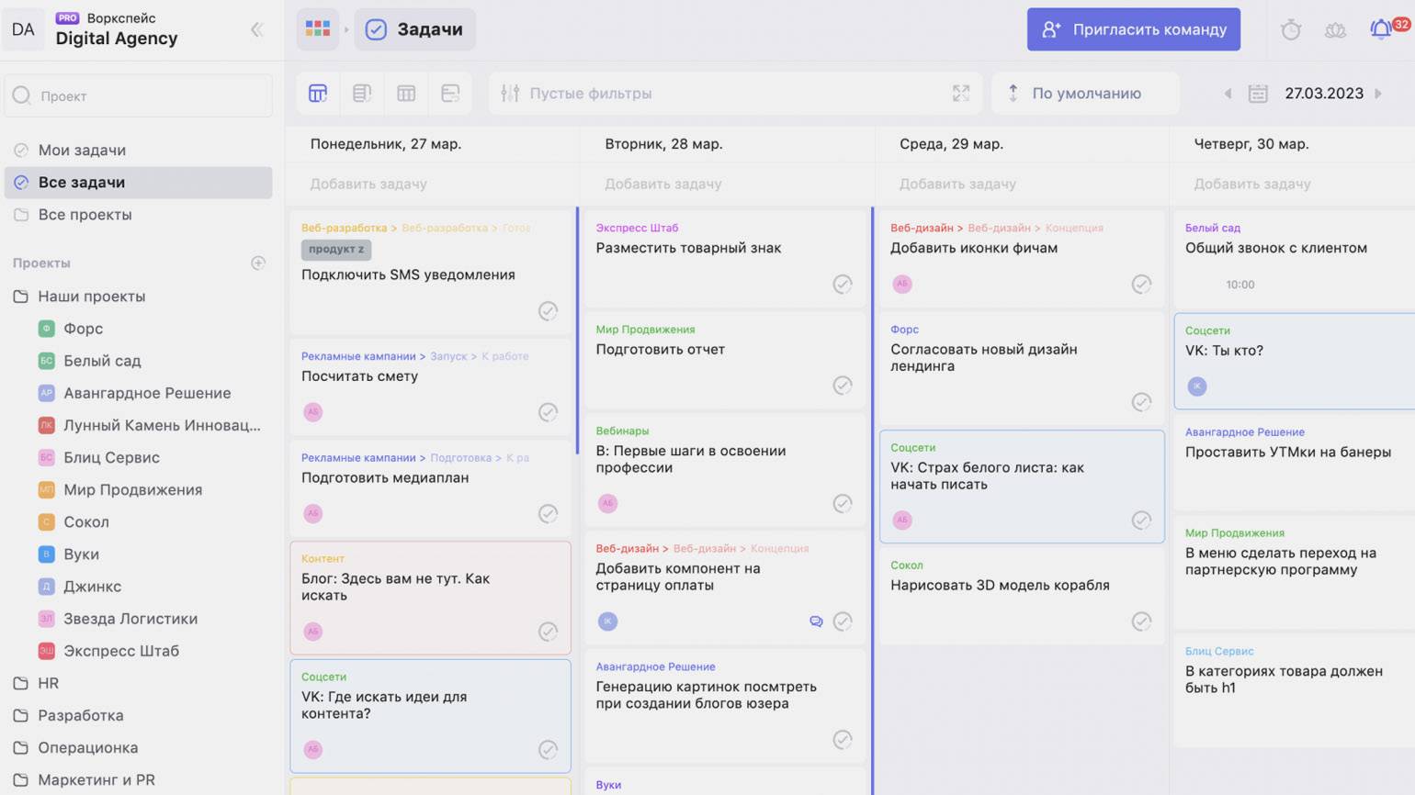
Task: Click 'Добавить задачу' under Вторник, 28 мар.
Action: (662, 185)
